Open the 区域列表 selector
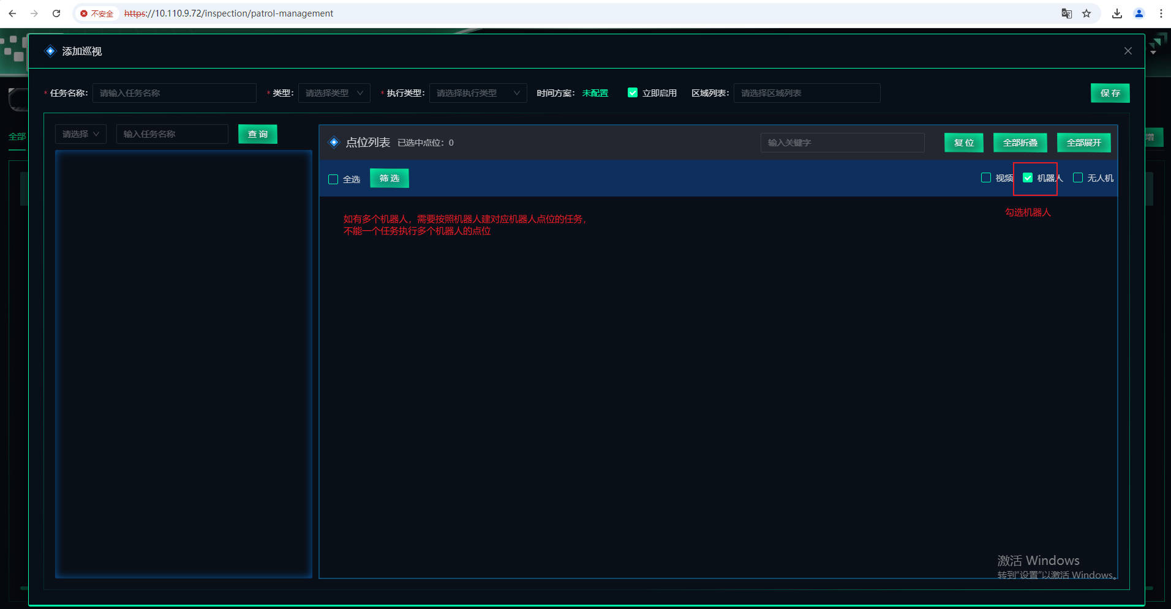The image size is (1171, 609). 807,93
